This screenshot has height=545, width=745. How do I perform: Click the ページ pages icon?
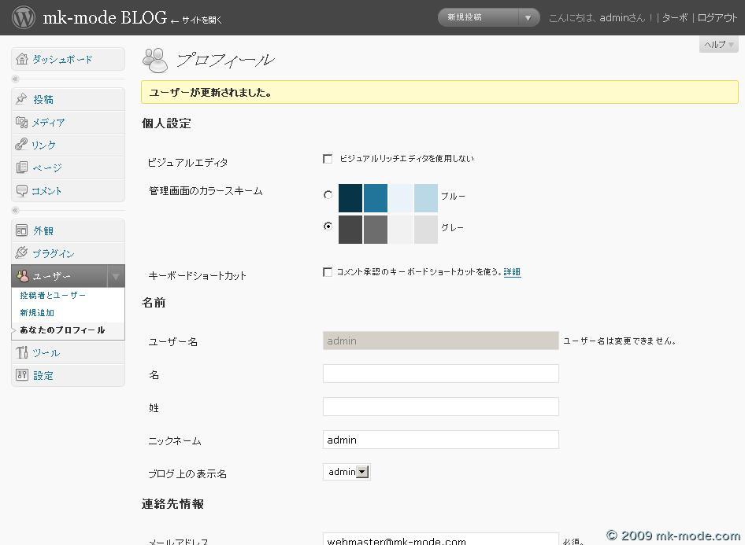(22, 168)
